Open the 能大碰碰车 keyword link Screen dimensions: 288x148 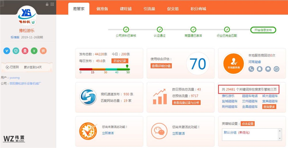point(270,96)
